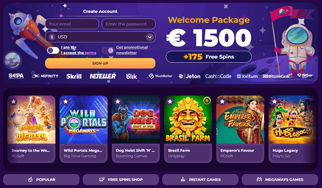Focus the Your email field
Image resolution: width=322 pixels, height=188 pixels.
(72, 24)
